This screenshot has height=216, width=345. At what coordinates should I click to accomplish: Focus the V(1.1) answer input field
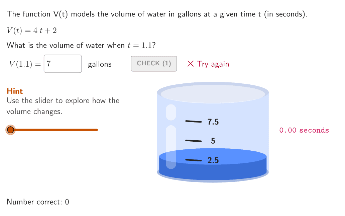point(63,64)
